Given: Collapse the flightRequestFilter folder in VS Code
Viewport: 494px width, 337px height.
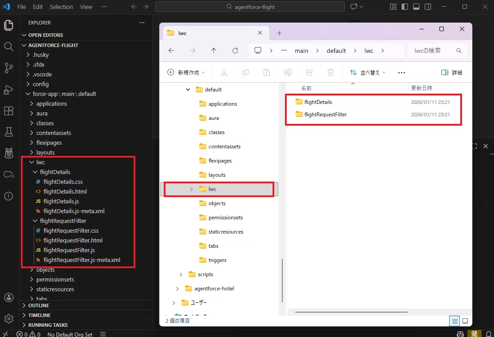Looking at the screenshot, I should pos(35,221).
